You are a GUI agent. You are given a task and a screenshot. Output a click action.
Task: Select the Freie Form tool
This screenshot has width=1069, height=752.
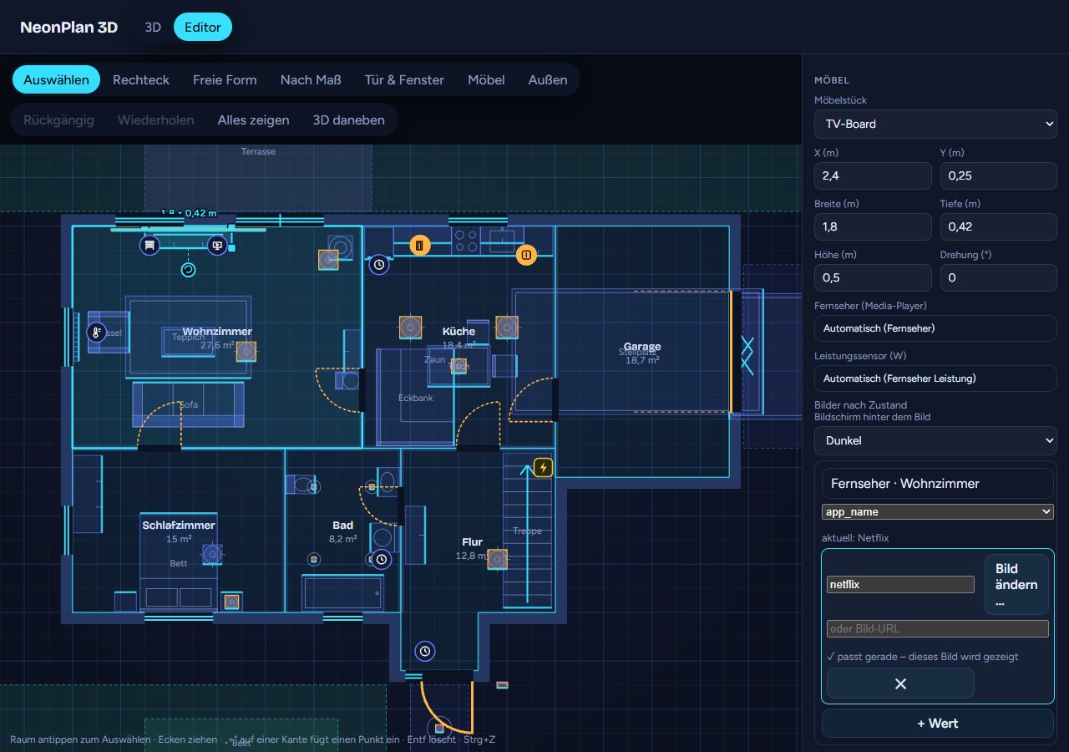[225, 80]
